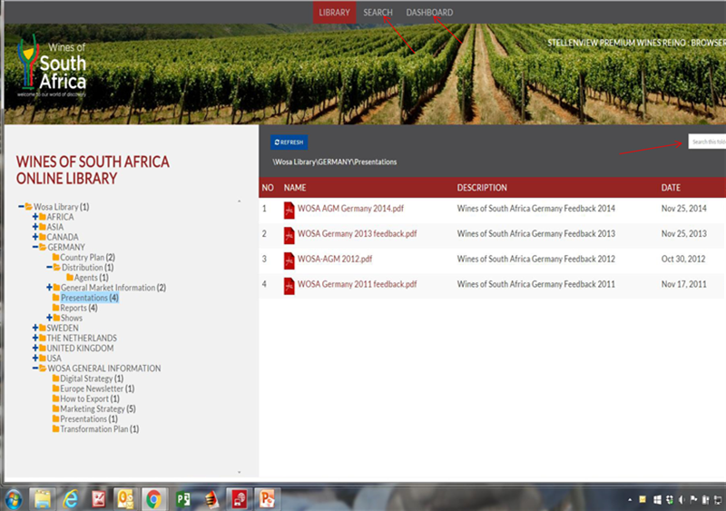The width and height of the screenshot is (726, 511).
Task: Click the PDF icon for WOSA-AGM 2012.pdf
Action: [289, 260]
